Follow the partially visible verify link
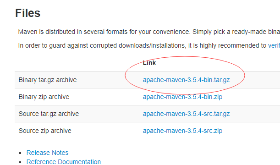Image resolution: width=280 pixels, height=165 pixels. (x=274, y=45)
